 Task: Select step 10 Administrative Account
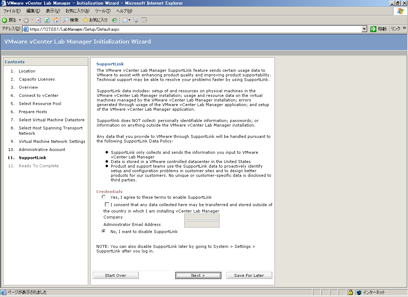click(42, 150)
